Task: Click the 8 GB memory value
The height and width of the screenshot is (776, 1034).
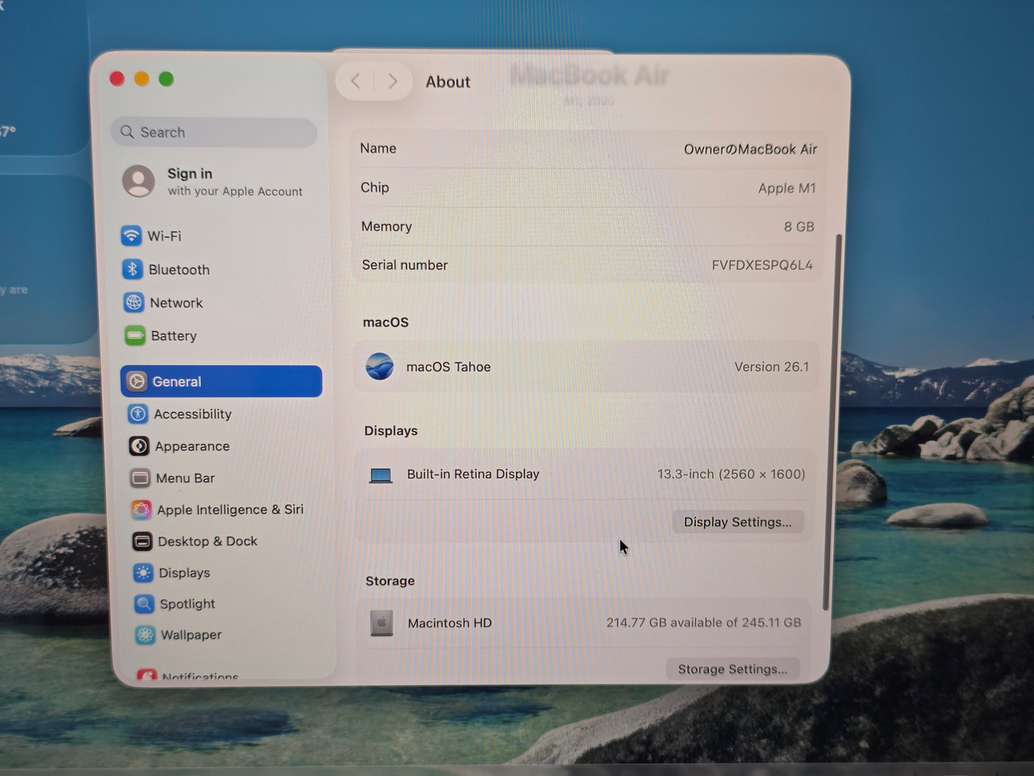Action: pos(799,226)
